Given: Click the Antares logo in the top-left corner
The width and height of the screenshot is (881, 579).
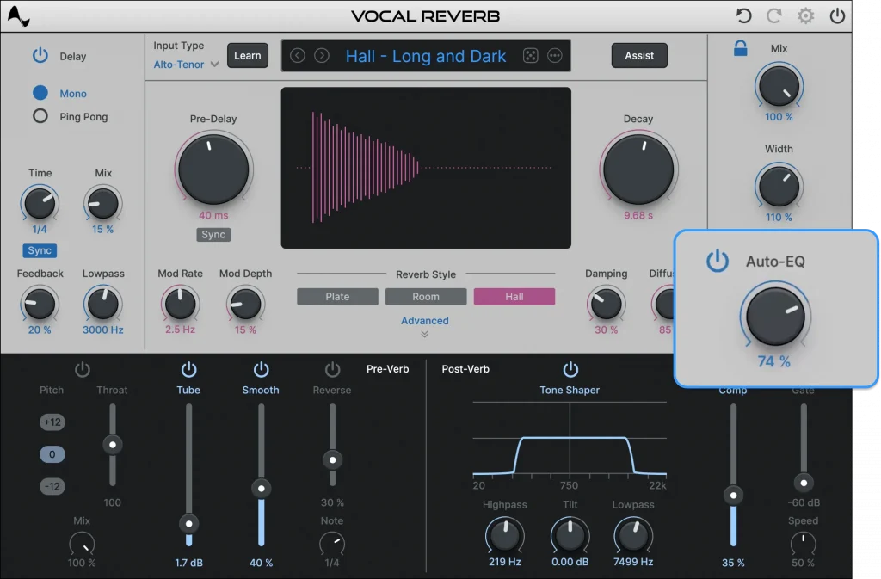Looking at the screenshot, I should coord(19,15).
